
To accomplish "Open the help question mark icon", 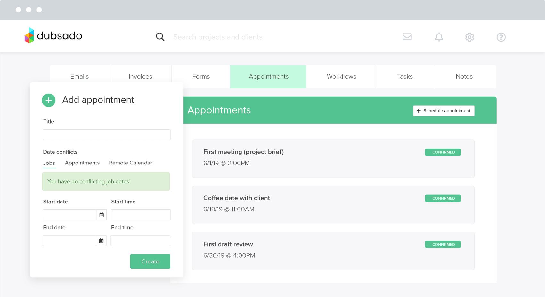I will (x=501, y=37).
